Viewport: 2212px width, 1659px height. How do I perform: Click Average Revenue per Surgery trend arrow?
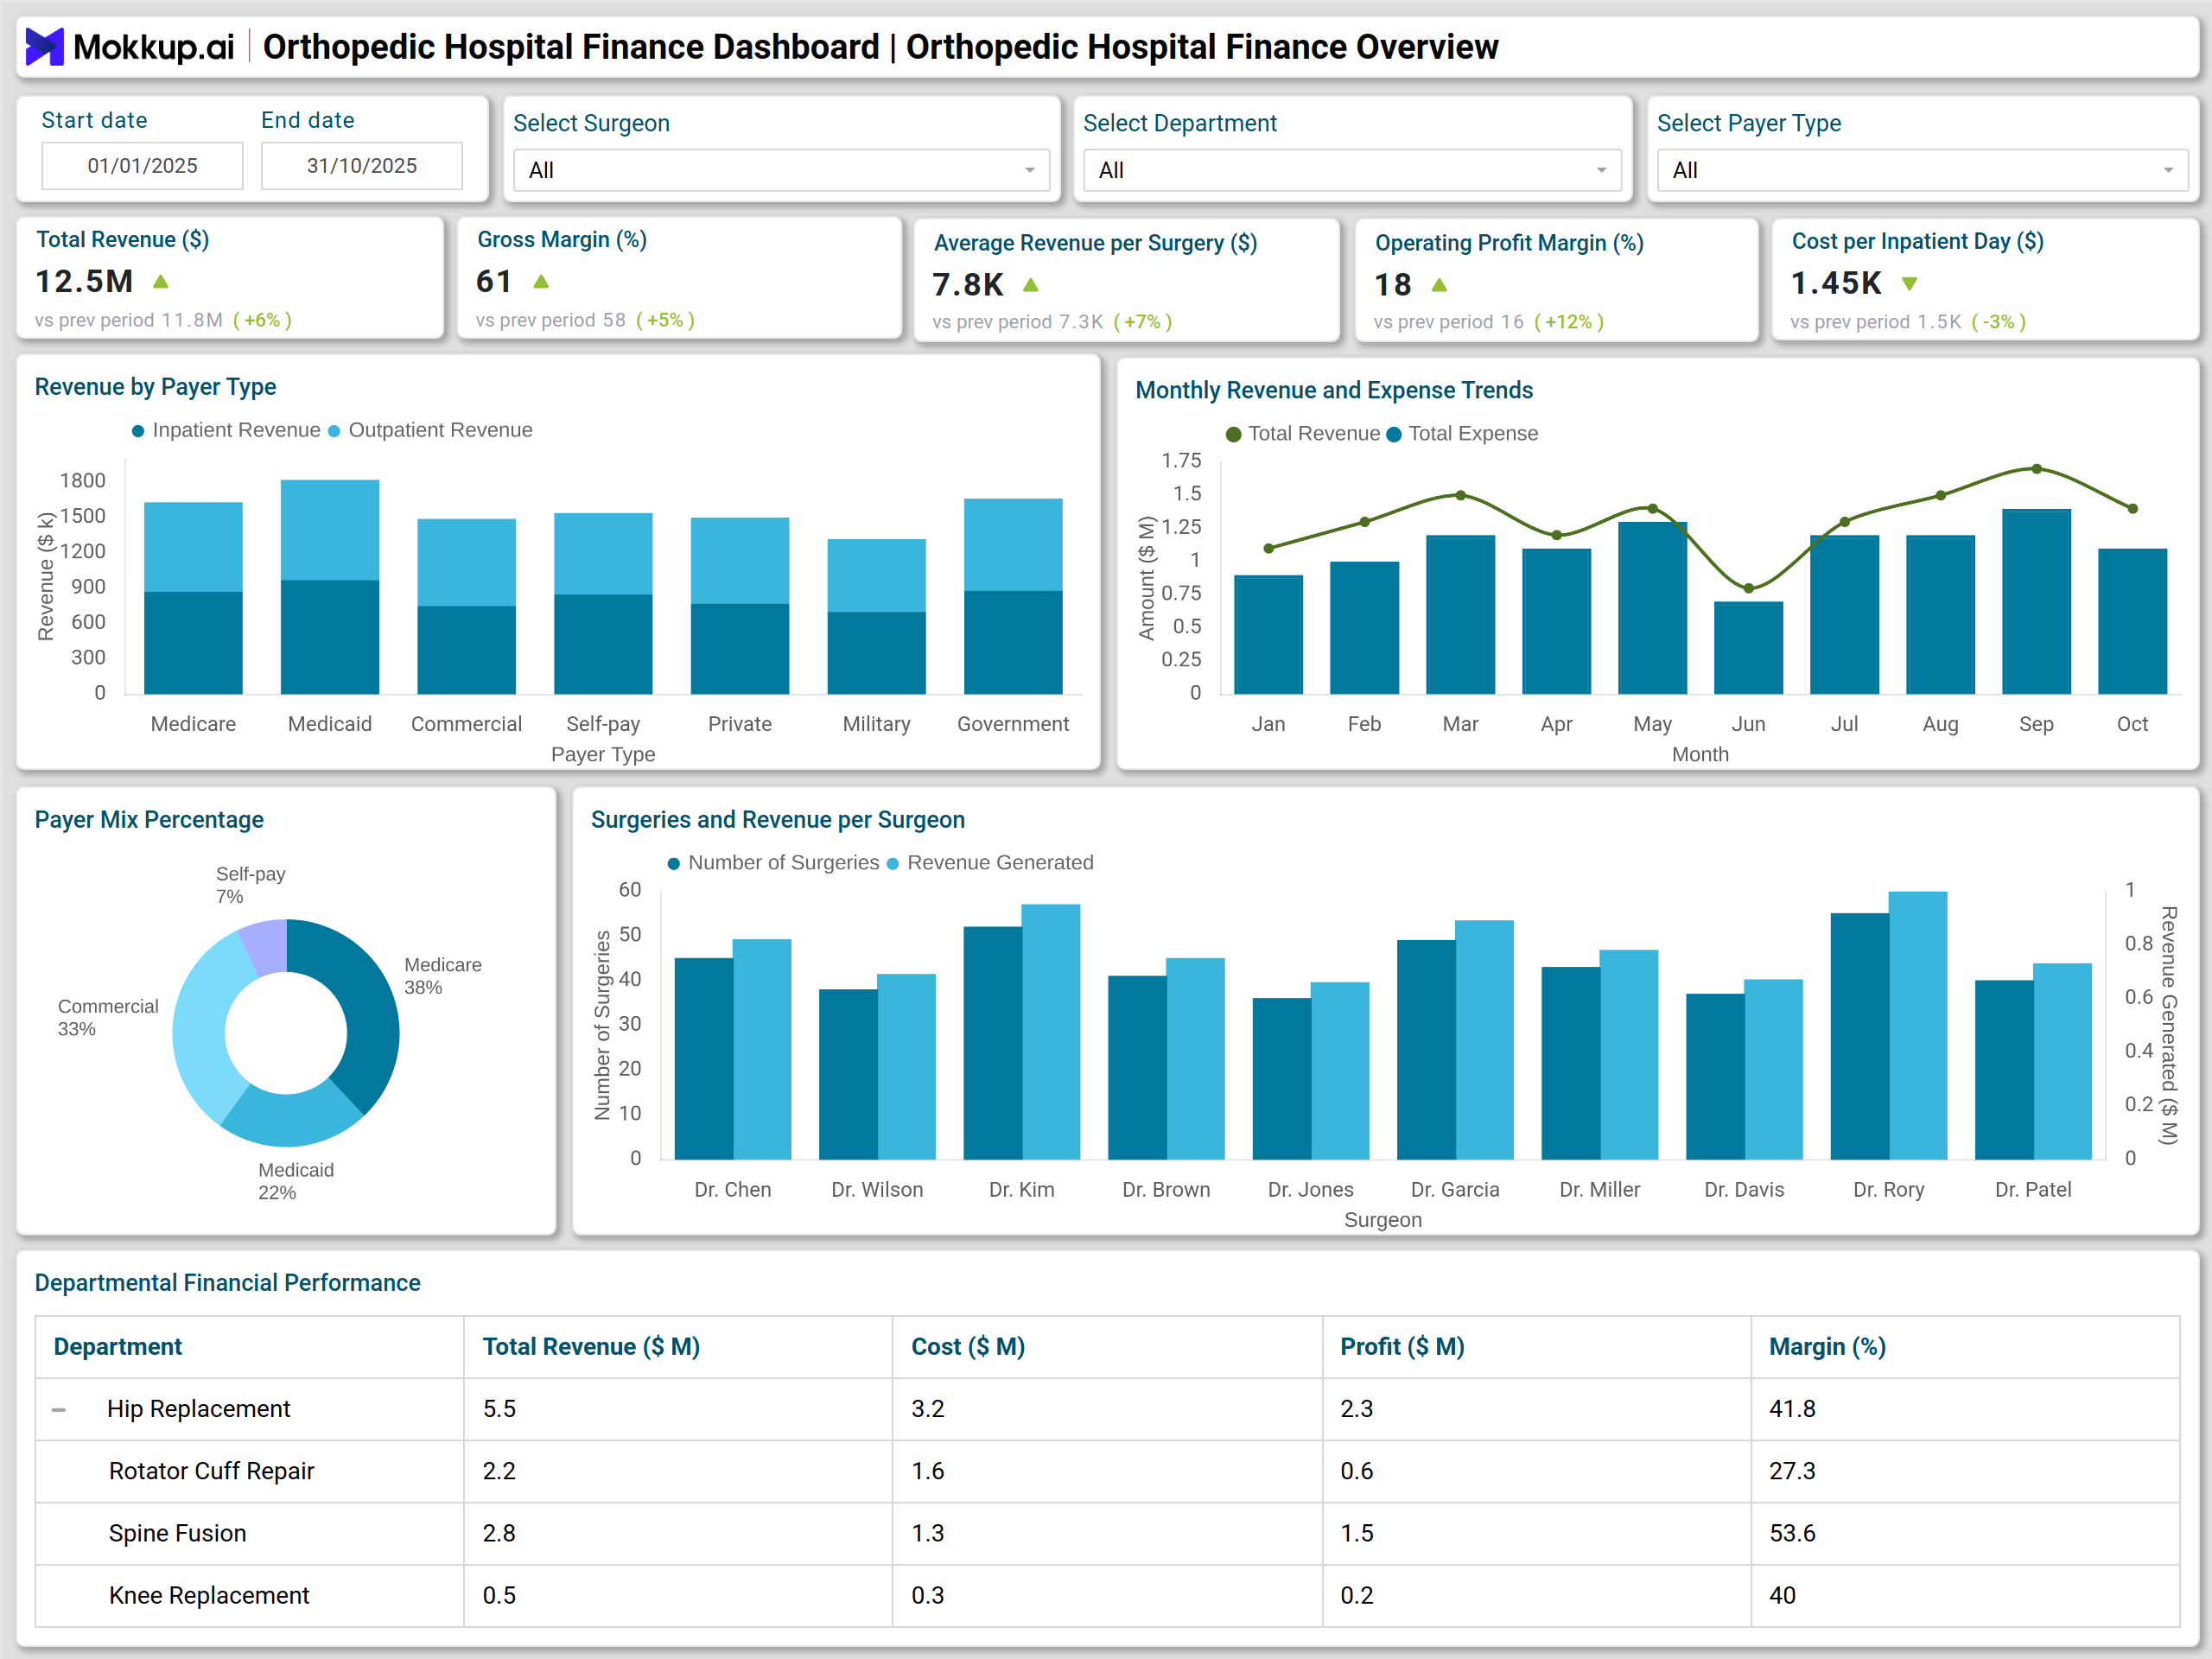[1031, 286]
